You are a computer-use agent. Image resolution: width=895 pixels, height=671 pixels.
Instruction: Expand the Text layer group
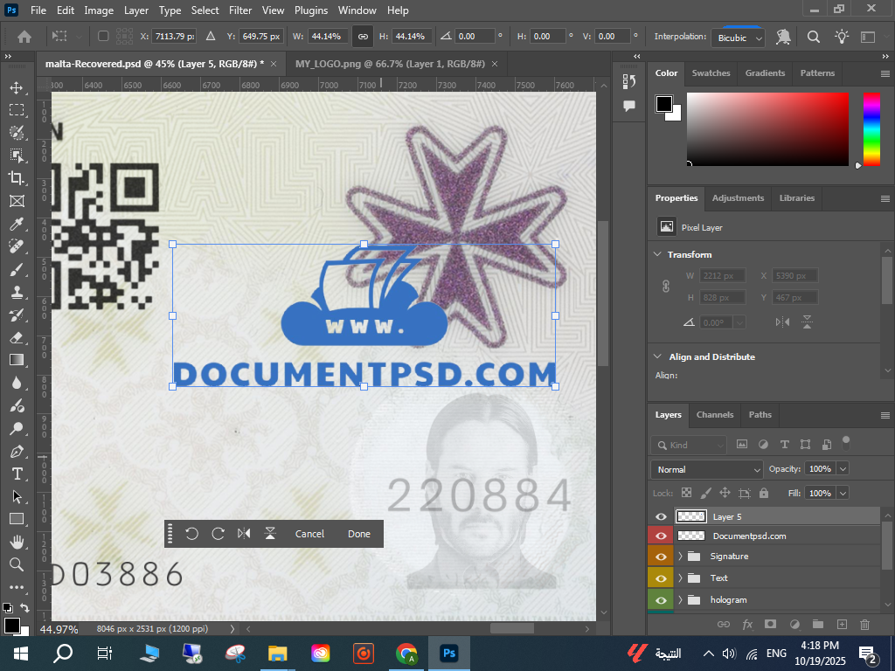coord(681,578)
